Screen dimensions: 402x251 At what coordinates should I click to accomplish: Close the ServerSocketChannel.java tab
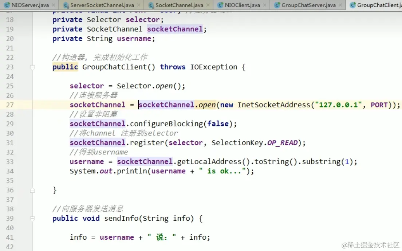[139, 5]
